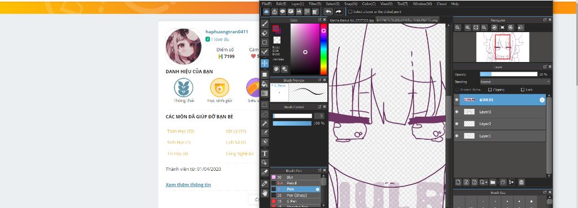Toggle visibility of Layer2
Screen dimensions: 578x208
coord(457,123)
